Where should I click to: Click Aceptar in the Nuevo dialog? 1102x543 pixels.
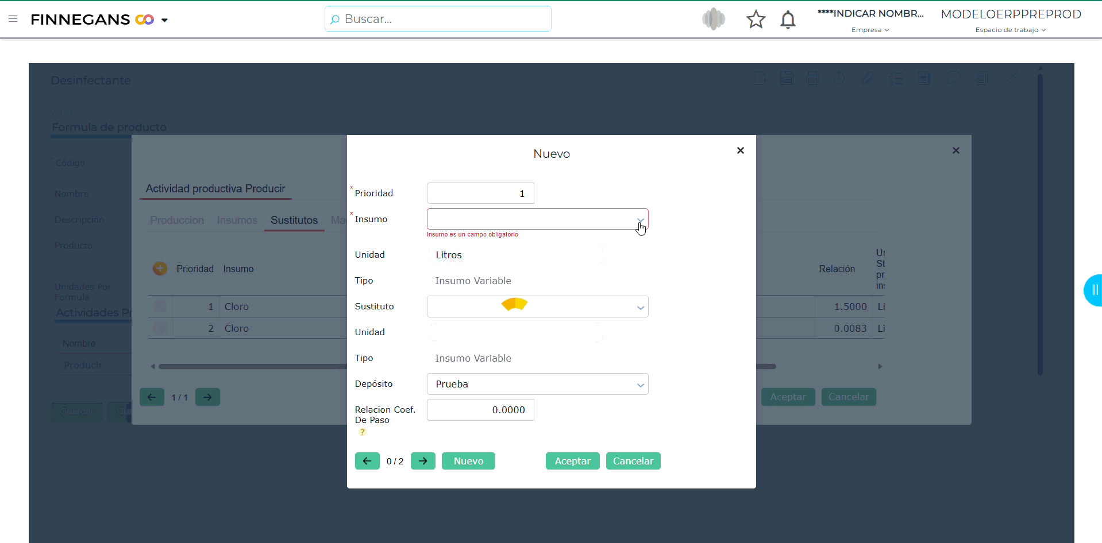(x=572, y=461)
